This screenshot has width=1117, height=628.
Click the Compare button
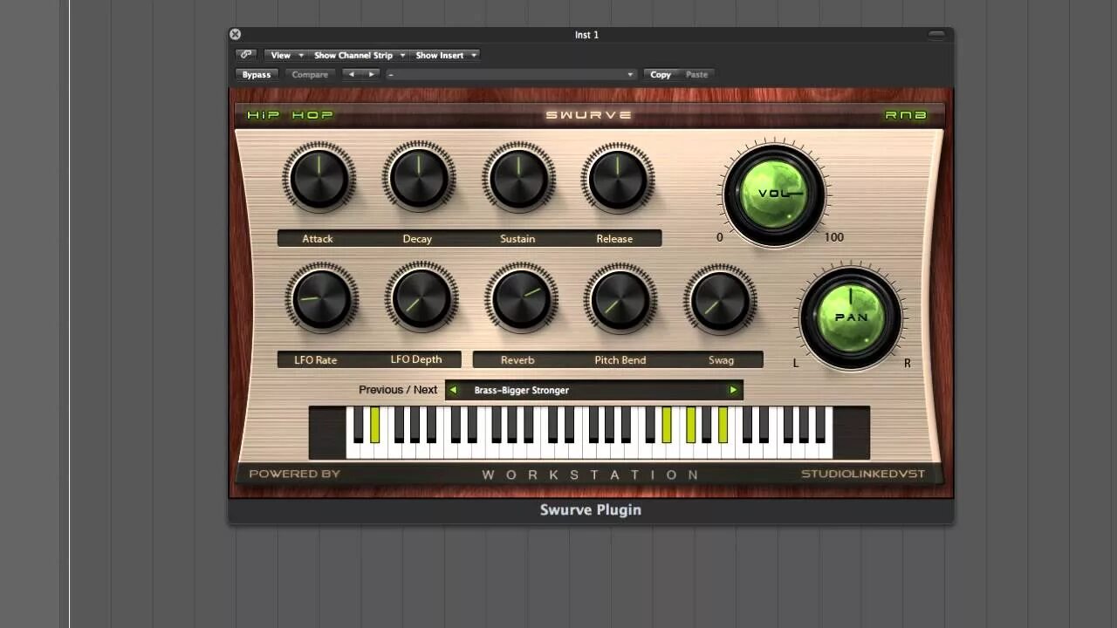pos(310,74)
